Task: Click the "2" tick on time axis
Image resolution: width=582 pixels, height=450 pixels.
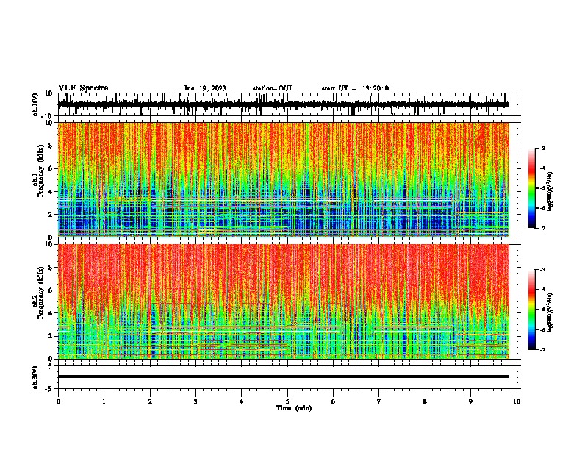Action: click(150, 401)
